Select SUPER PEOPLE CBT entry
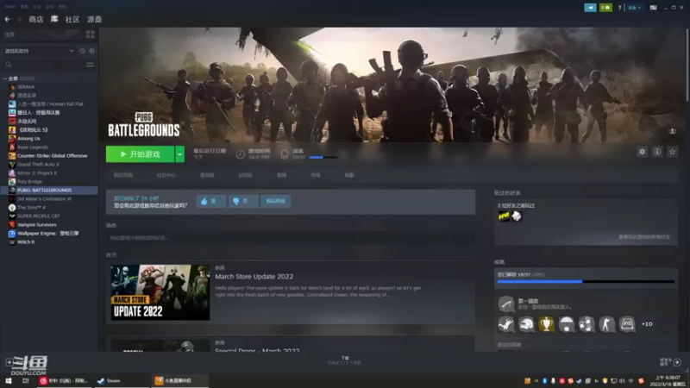 tap(38, 216)
